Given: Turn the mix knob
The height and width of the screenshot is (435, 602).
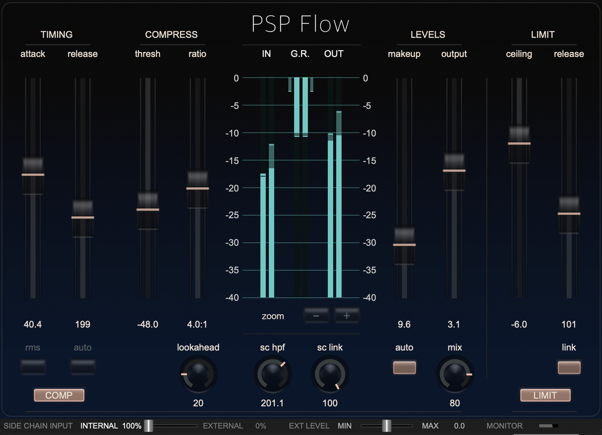Looking at the screenshot, I should (x=454, y=374).
